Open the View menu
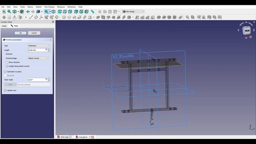The image size is (256, 144). pyautogui.click(x=15, y=7)
